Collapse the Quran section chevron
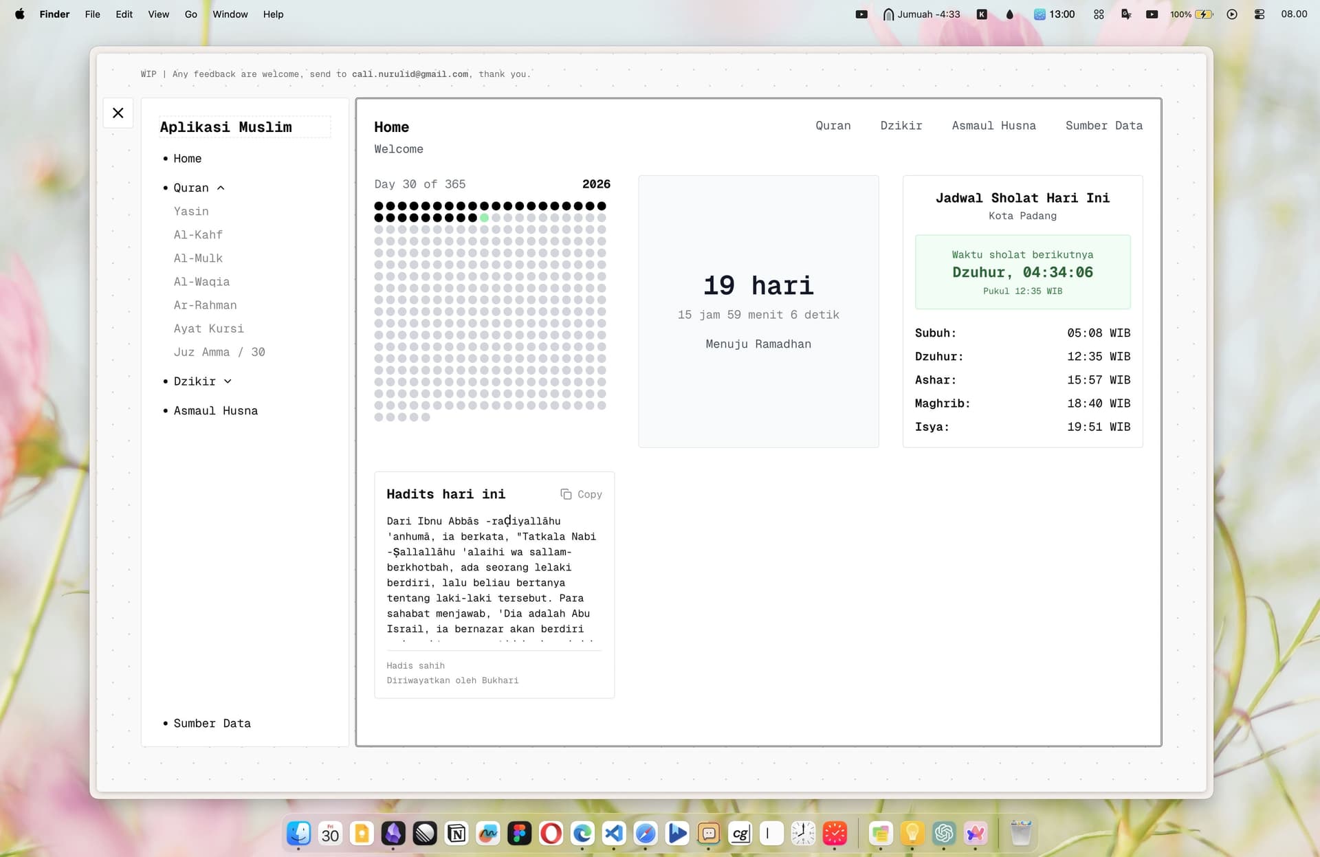The height and width of the screenshot is (857, 1320). pyautogui.click(x=221, y=188)
